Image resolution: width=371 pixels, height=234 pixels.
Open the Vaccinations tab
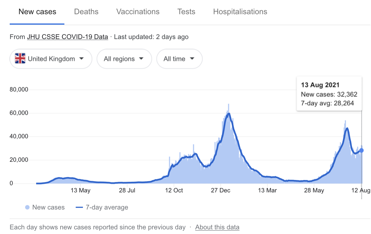pyautogui.click(x=138, y=12)
